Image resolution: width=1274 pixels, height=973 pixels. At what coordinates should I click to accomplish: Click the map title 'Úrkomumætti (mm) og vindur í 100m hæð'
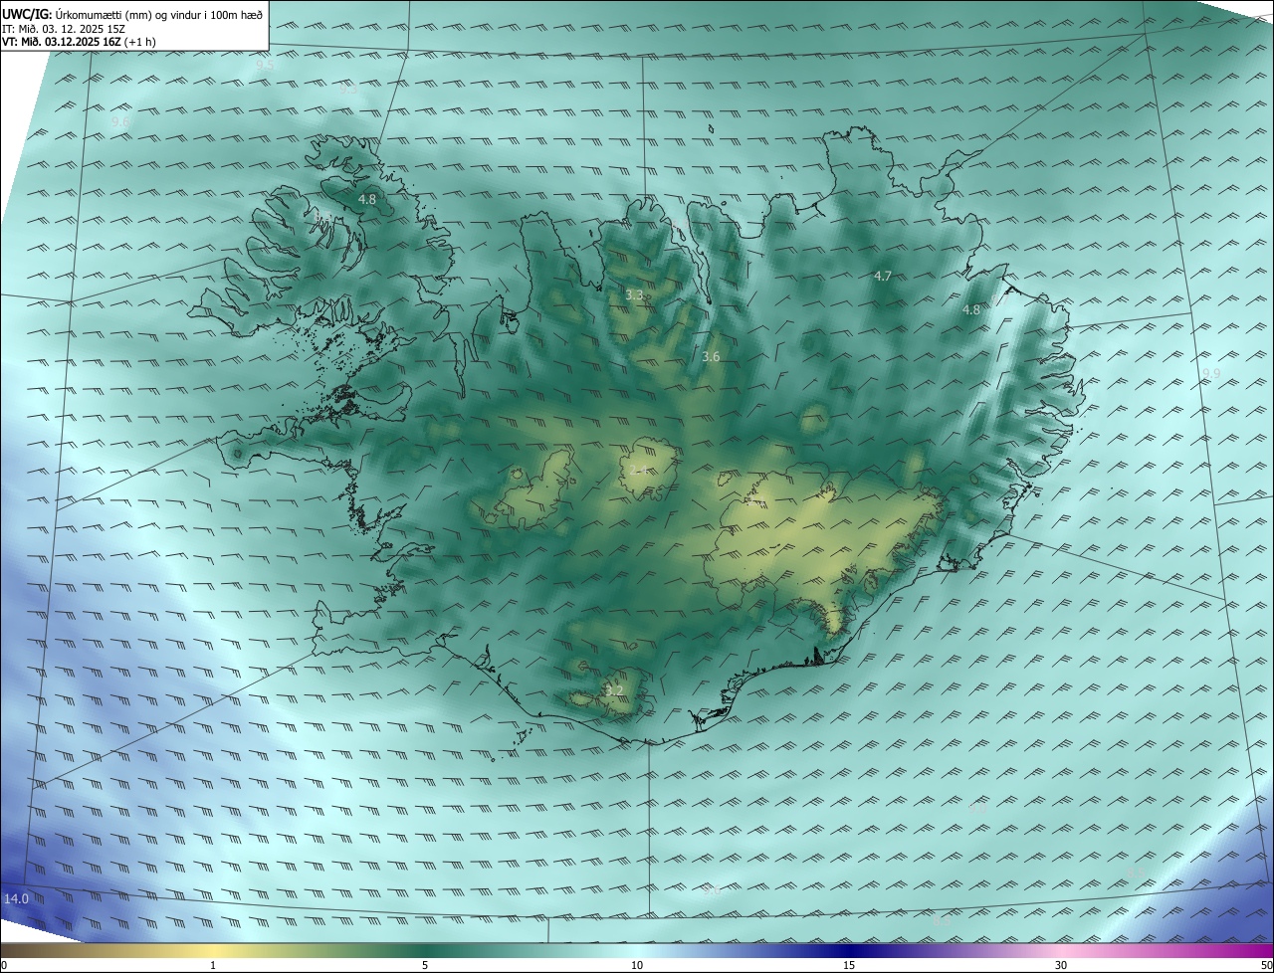158,15
